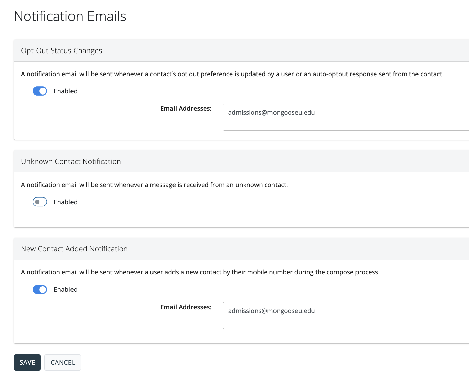Click Email Addresses label in Opt-Out section

[x=186, y=108]
